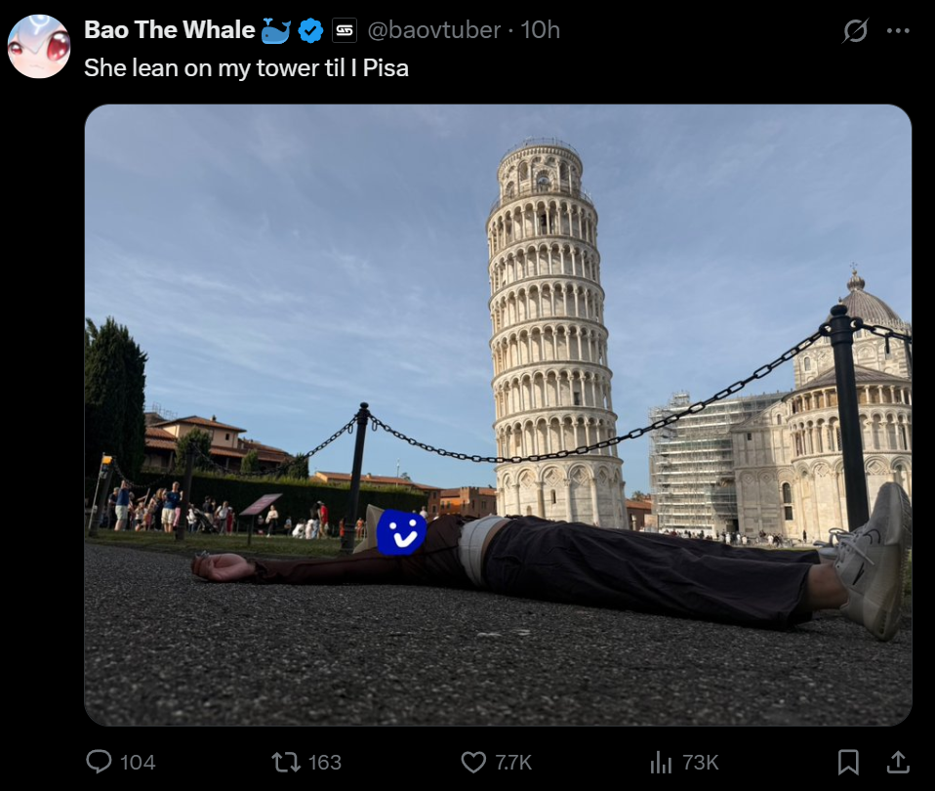This screenshot has width=935, height=791.
Task: Click the 7.7K likes count
Action: click(512, 763)
